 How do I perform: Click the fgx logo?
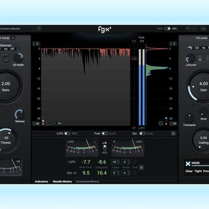(104, 29)
